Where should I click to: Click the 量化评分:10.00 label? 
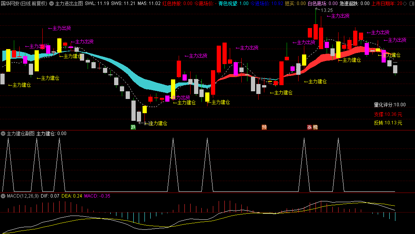pos(390,105)
